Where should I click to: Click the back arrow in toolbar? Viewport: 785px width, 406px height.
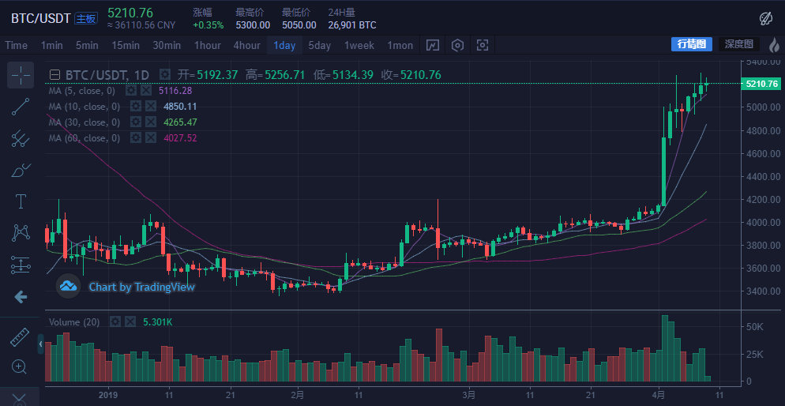coord(21,297)
